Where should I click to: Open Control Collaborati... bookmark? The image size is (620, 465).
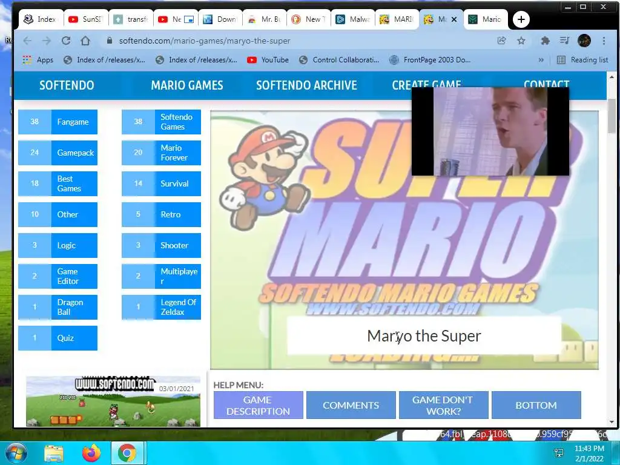339,60
